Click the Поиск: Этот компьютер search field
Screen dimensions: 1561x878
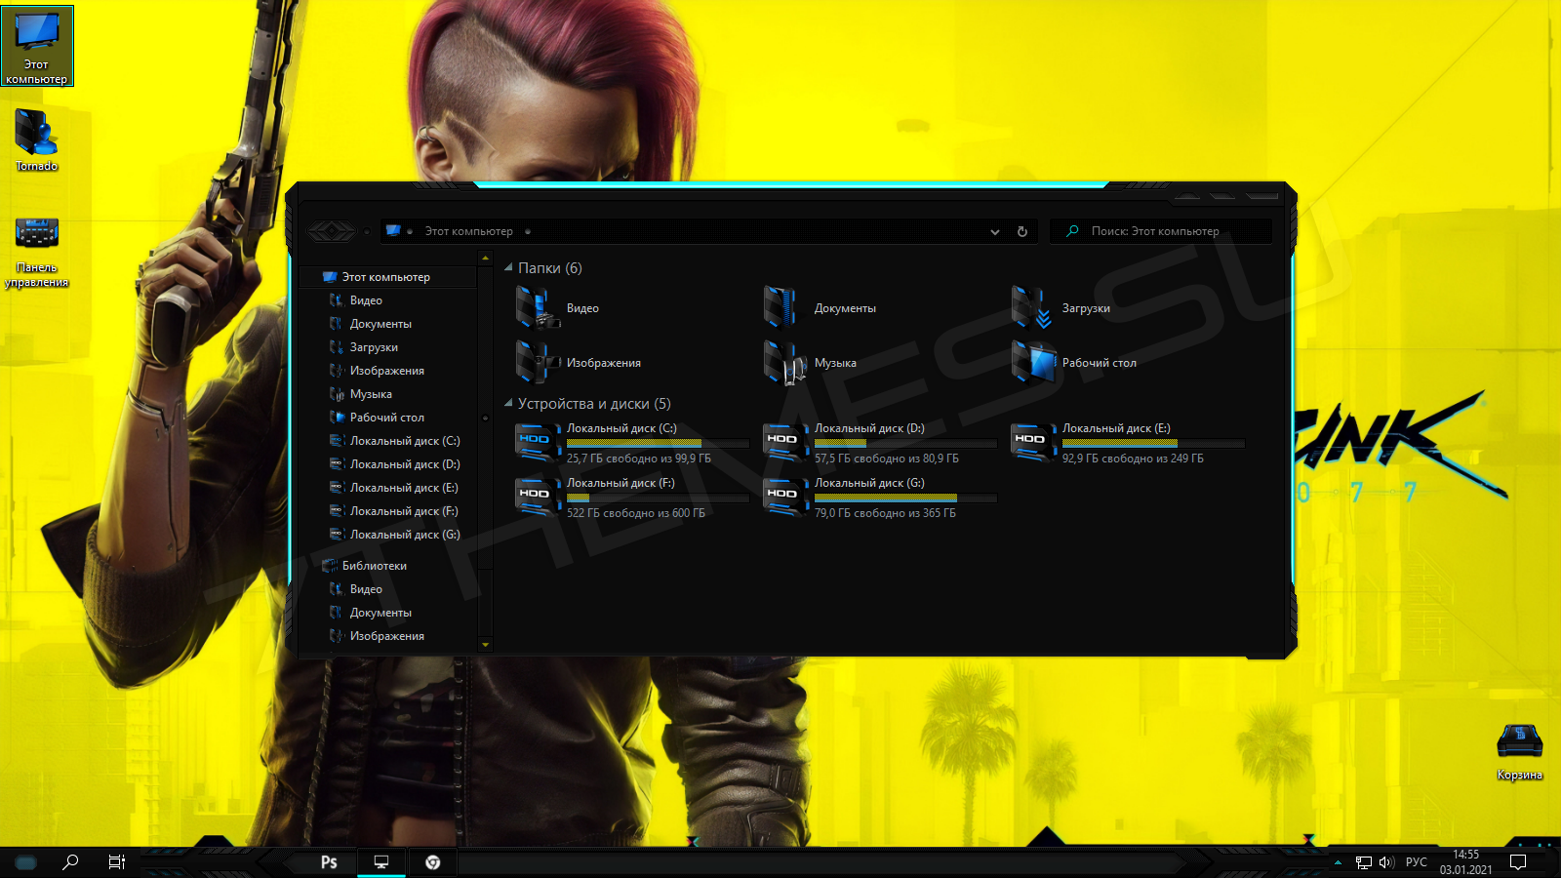(x=1161, y=231)
